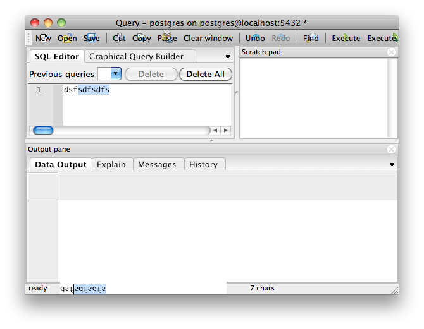Undo the last edit from toolbar
Viewport: 424px width, 329px height.
click(255, 38)
